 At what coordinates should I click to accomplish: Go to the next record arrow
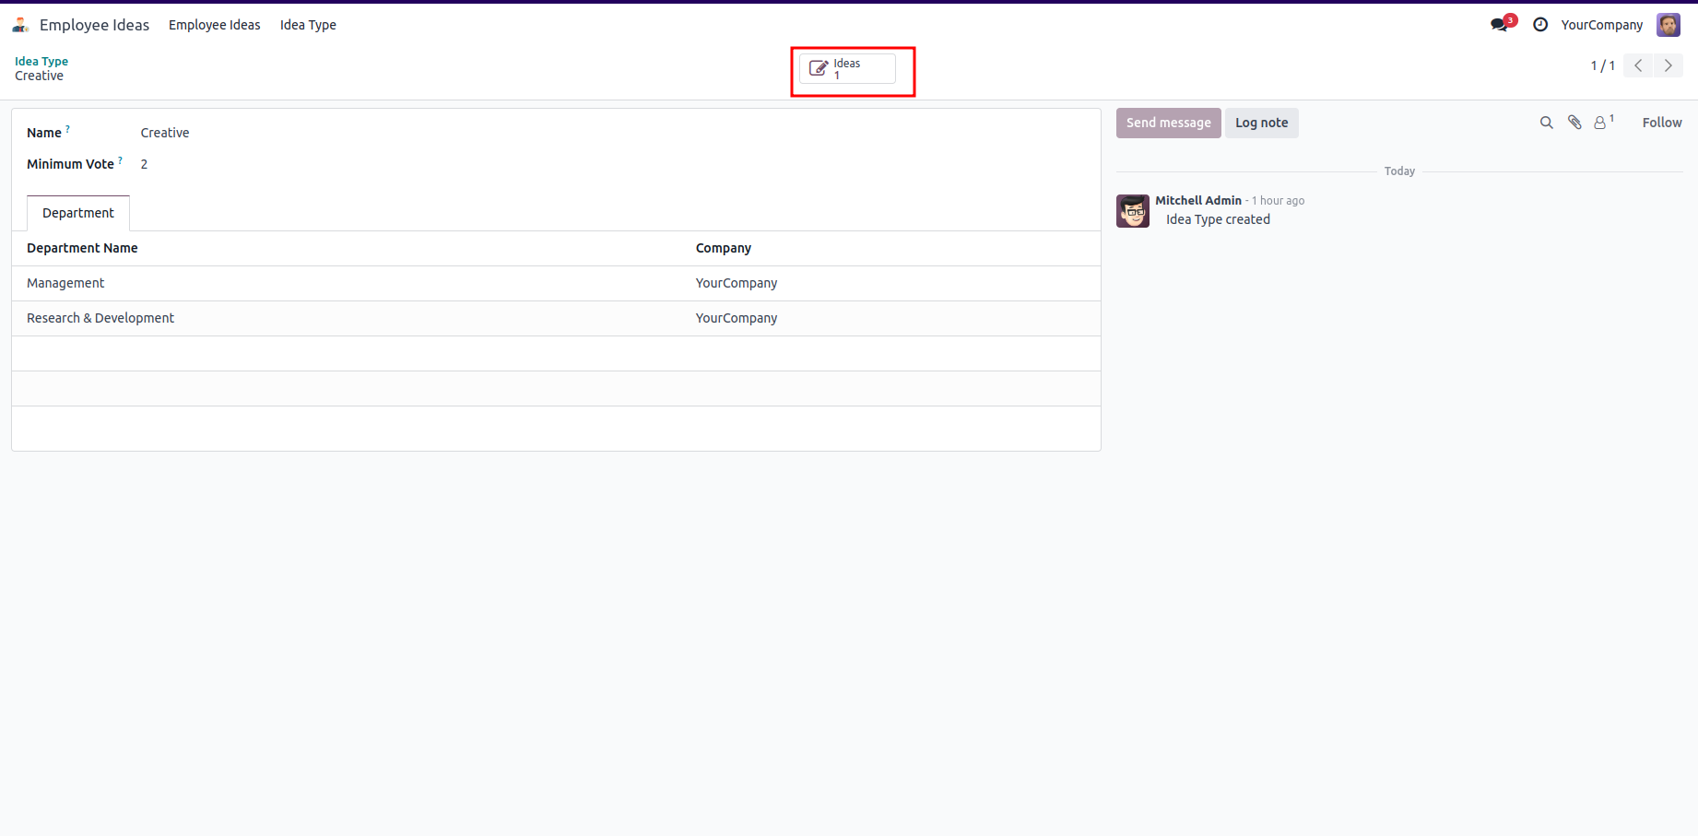(1669, 65)
